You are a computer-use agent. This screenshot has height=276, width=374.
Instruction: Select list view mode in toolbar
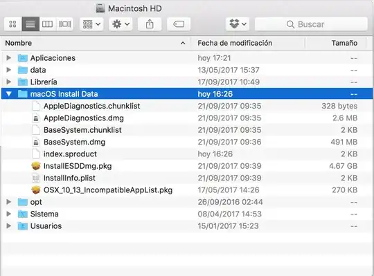pos(30,24)
